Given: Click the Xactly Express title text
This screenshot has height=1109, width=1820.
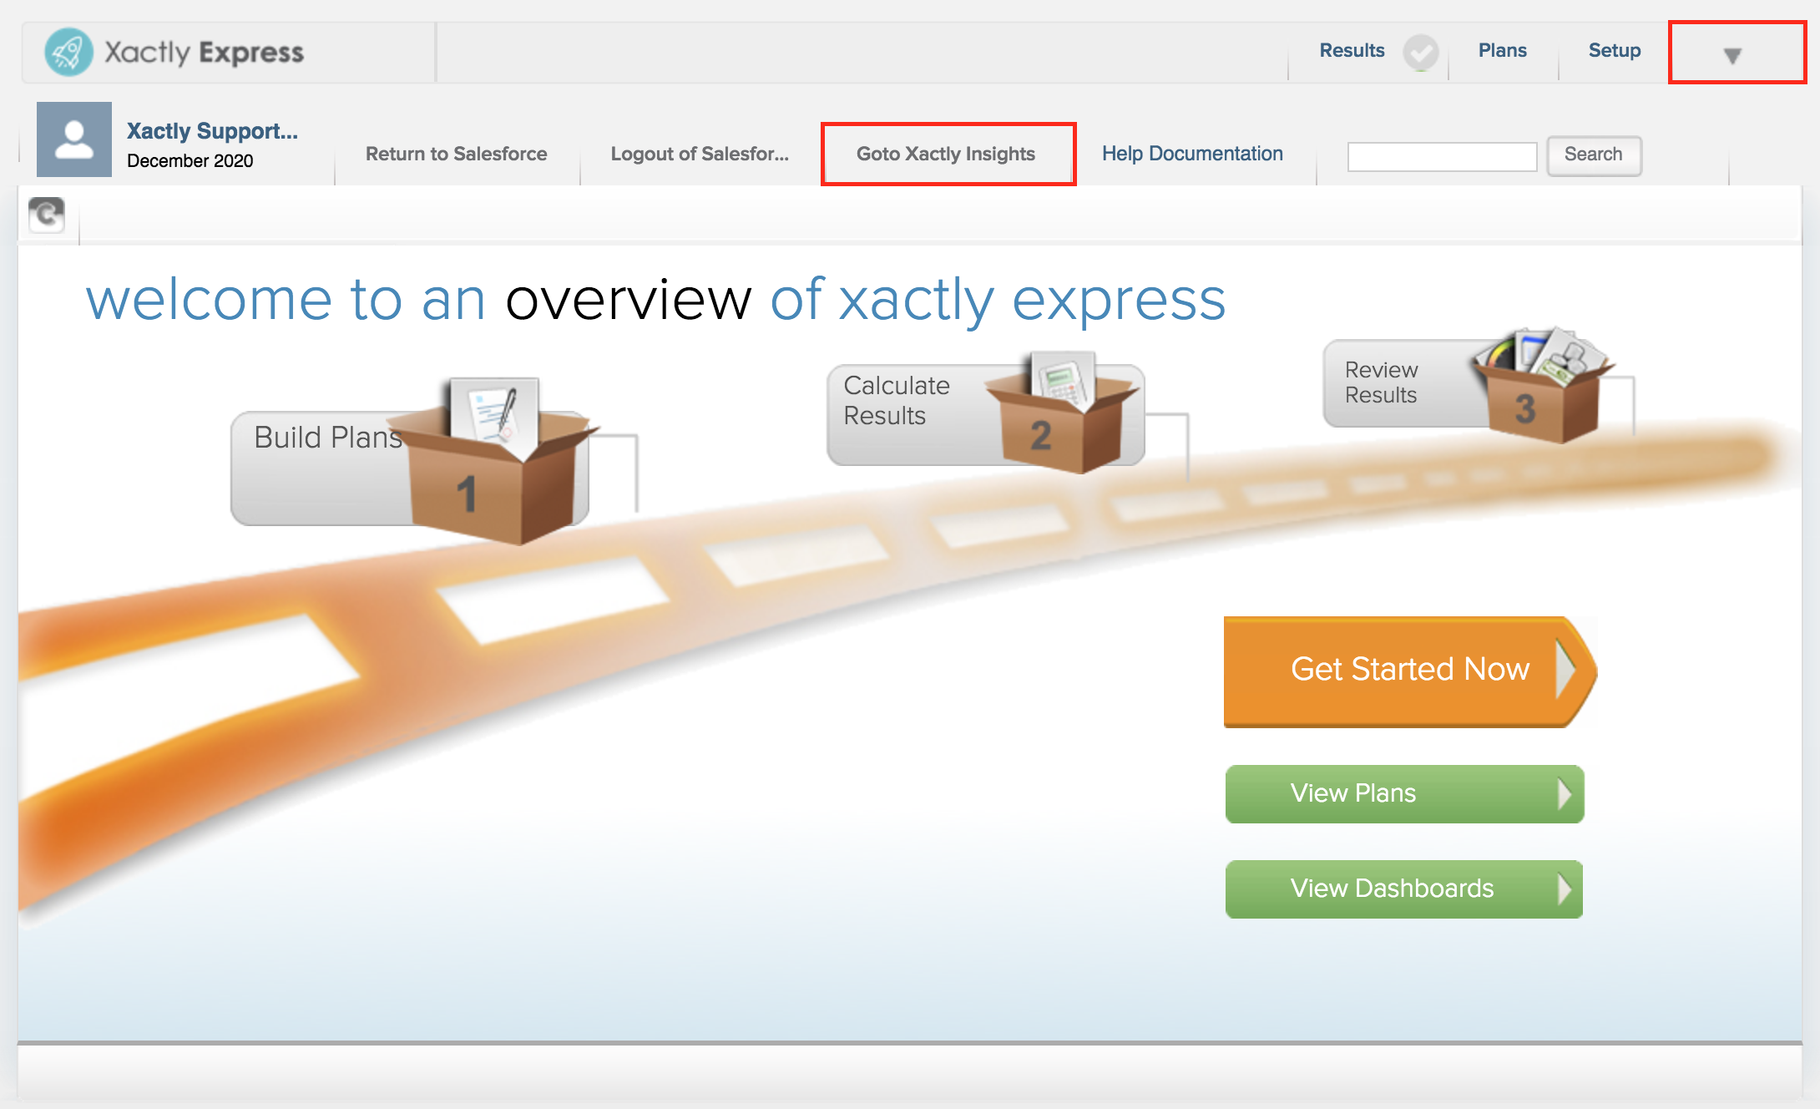Looking at the screenshot, I should 204,53.
